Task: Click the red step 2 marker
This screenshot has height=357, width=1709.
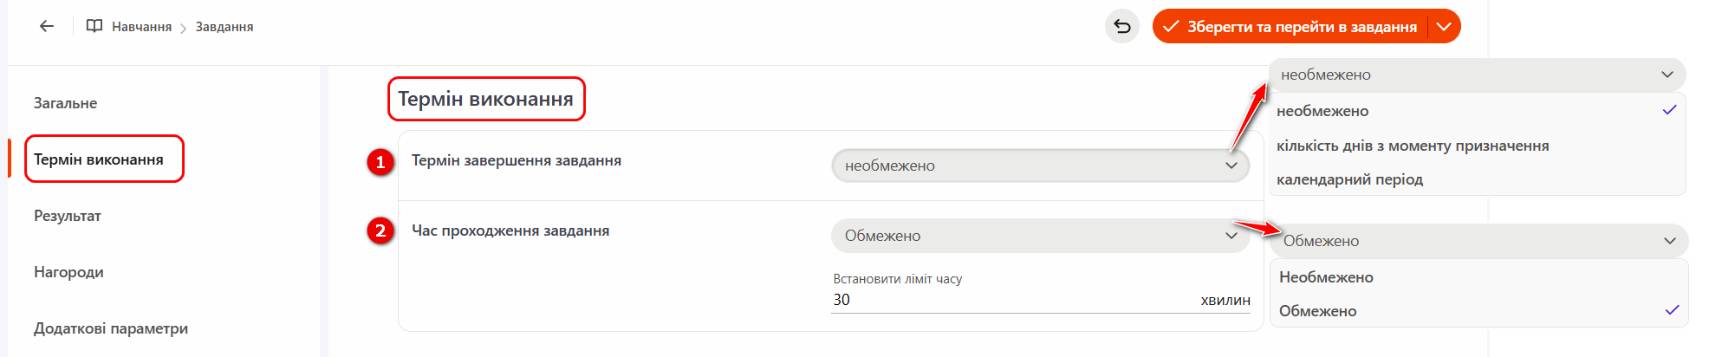Action: tap(380, 231)
